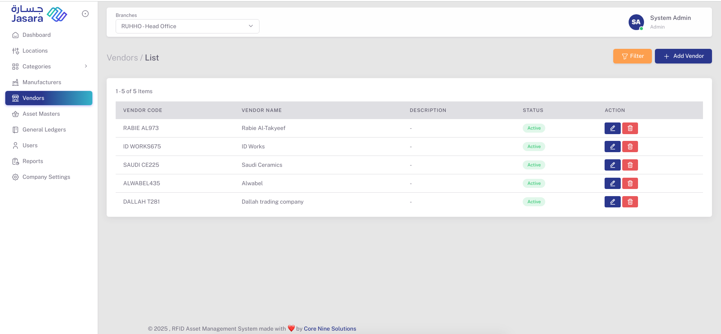Viewport: 721px width, 334px height.
Task: Click Active status badge for DALLAH T281
Action: pyautogui.click(x=534, y=202)
